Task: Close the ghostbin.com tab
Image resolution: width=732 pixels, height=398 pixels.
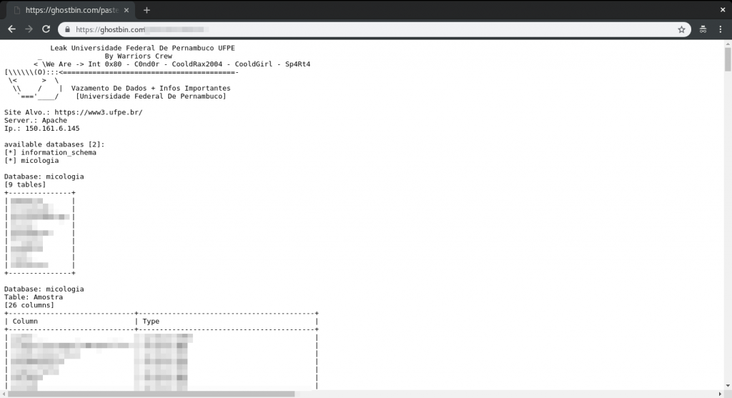Action: click(x=126, y=10)
